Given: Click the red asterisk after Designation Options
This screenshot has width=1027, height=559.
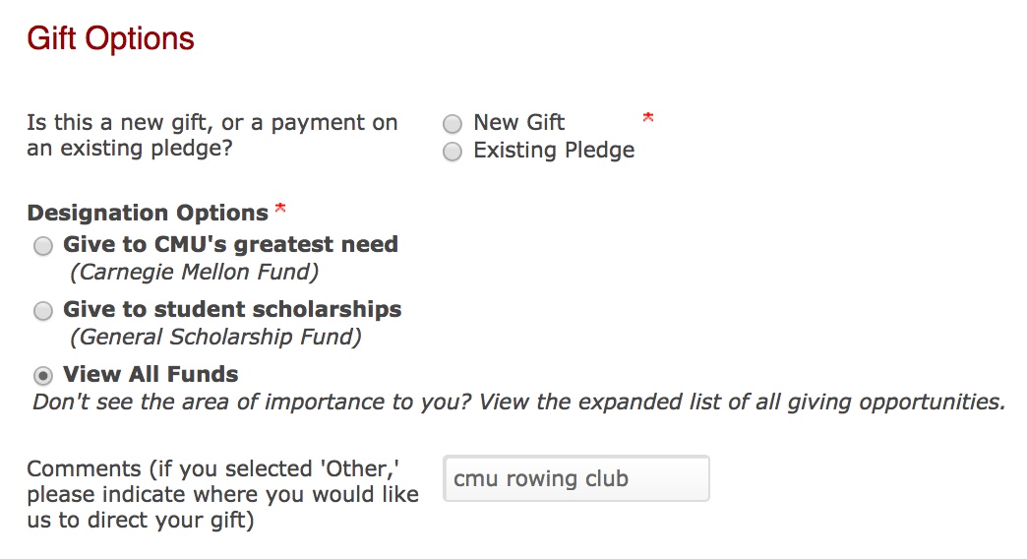Looking at the screenshot, I should (x=280, y=209).
